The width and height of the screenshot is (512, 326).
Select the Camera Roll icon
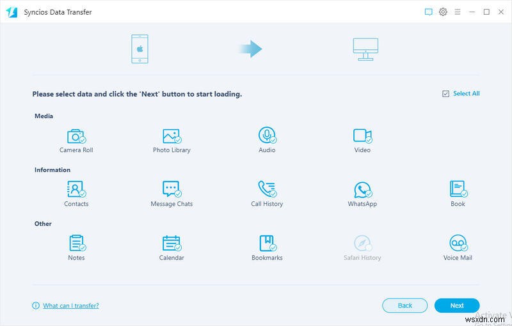pos(76,136)
